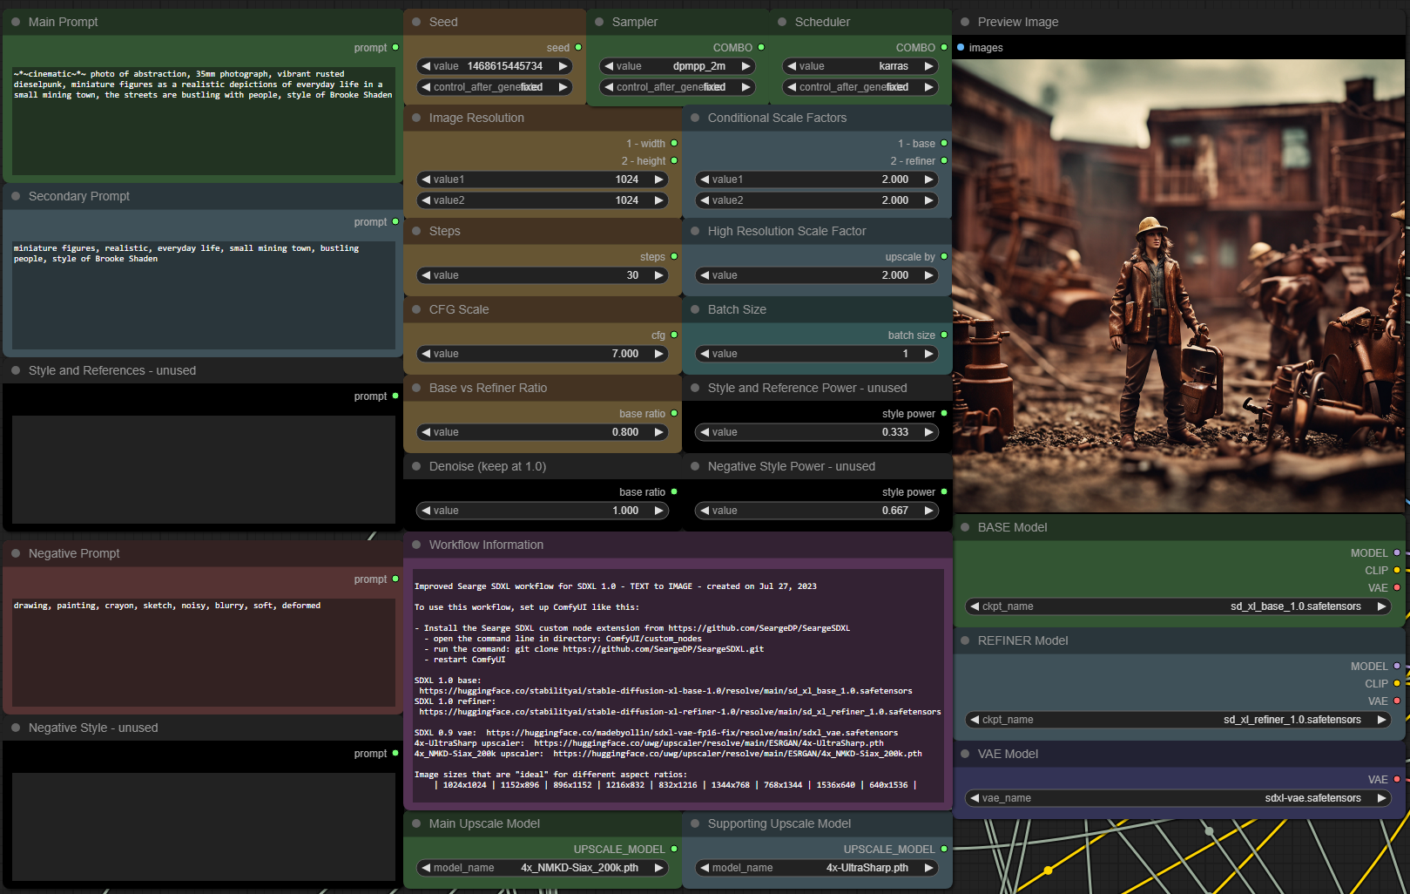Image resolution: width=1410 pixels, height=894 pixels.
Task: Increase CFG scale with right arrow
Action: pyautogui.click(x=659, y=354)
